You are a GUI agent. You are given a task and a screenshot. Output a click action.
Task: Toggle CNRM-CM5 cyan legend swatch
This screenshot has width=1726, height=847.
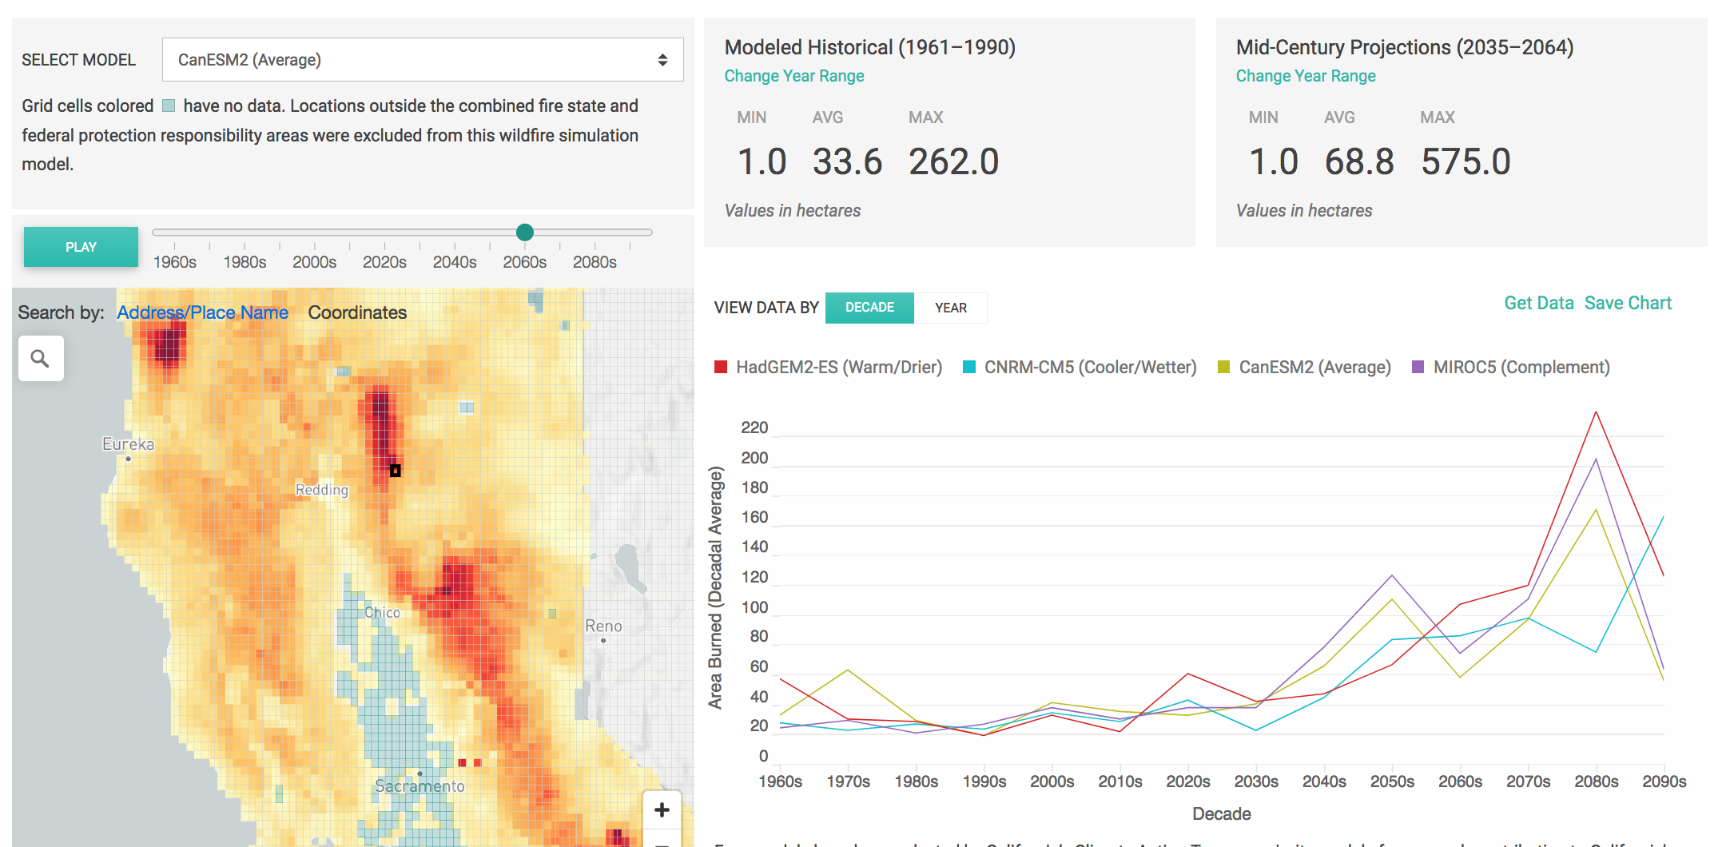pos(969,367)
